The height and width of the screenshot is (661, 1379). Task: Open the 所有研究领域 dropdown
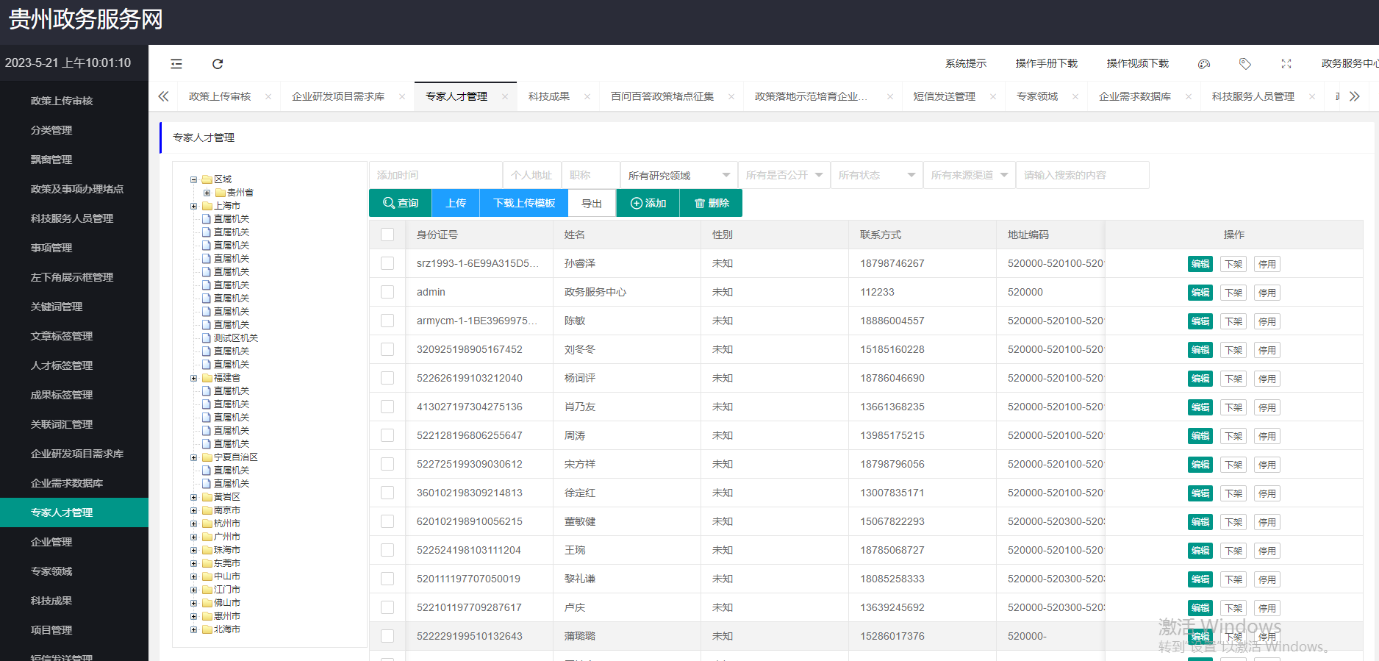678,175
